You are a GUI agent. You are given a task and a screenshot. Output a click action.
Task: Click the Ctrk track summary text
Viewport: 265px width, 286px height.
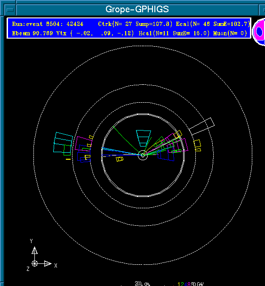(135, 24)
